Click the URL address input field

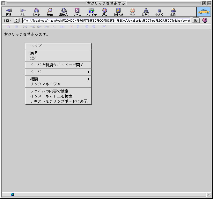click(x=106, y=20)
